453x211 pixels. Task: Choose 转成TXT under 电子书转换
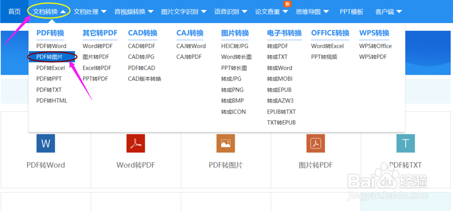pos(277,57)
